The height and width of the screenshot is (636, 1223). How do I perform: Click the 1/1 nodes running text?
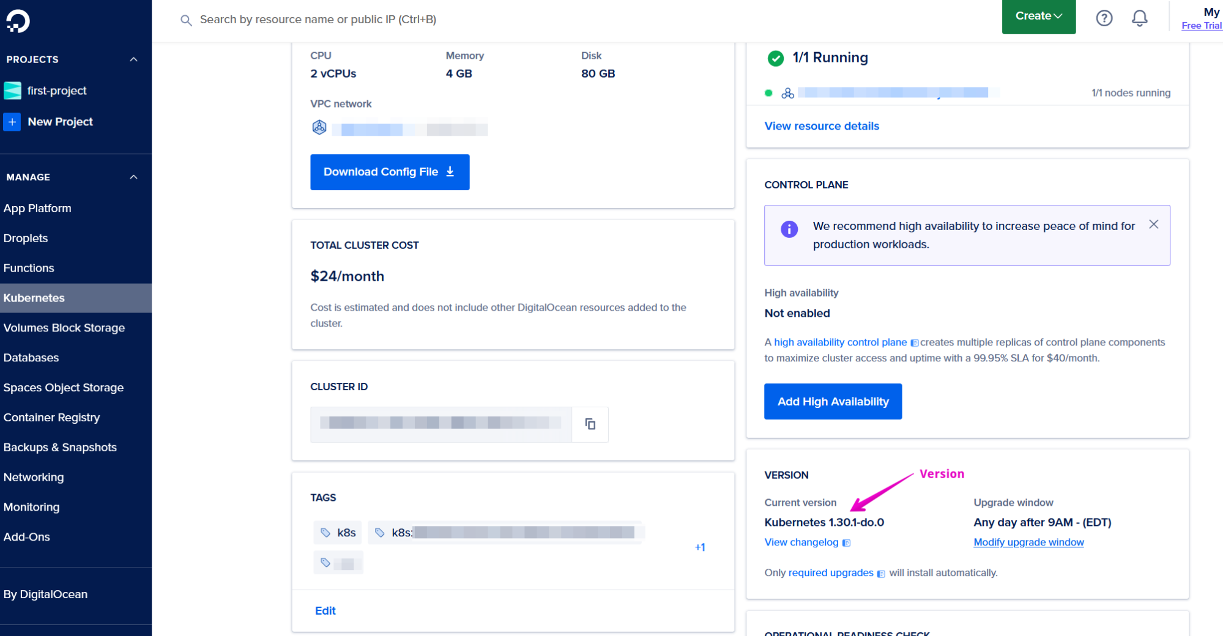click(x=1131, y=93)
